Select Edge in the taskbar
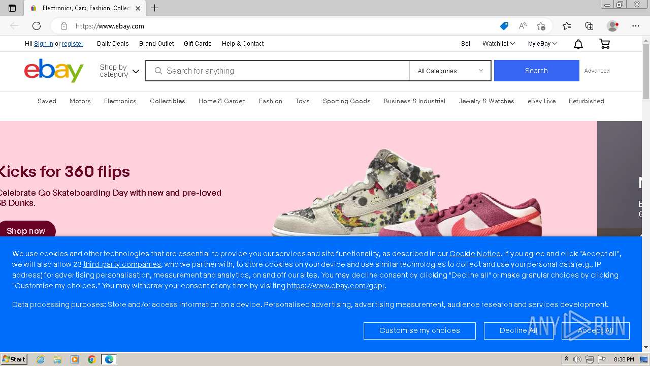The height and width of the screenshot is (366, 650). [109, 359]
